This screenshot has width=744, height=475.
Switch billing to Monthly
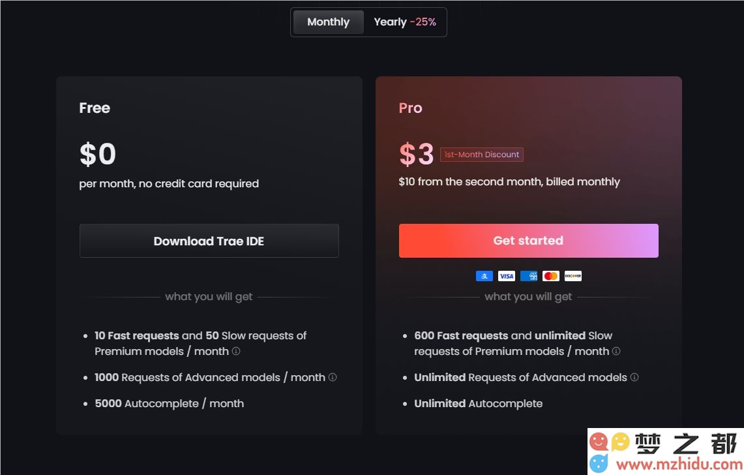[329, 22]
